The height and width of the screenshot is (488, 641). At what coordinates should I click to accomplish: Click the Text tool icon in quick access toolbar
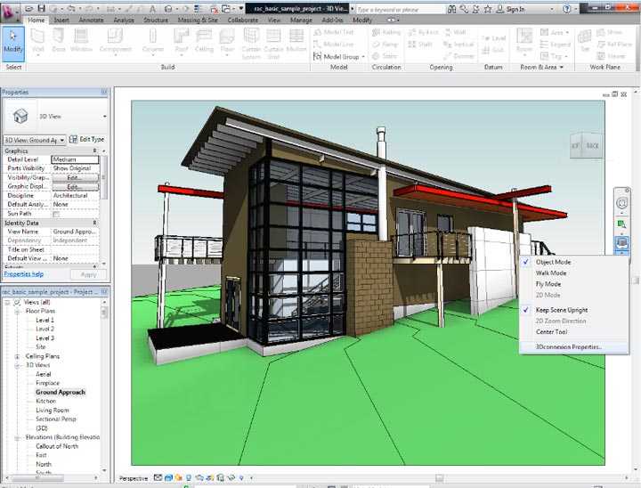pyautogui.click(x=152, y=9)
